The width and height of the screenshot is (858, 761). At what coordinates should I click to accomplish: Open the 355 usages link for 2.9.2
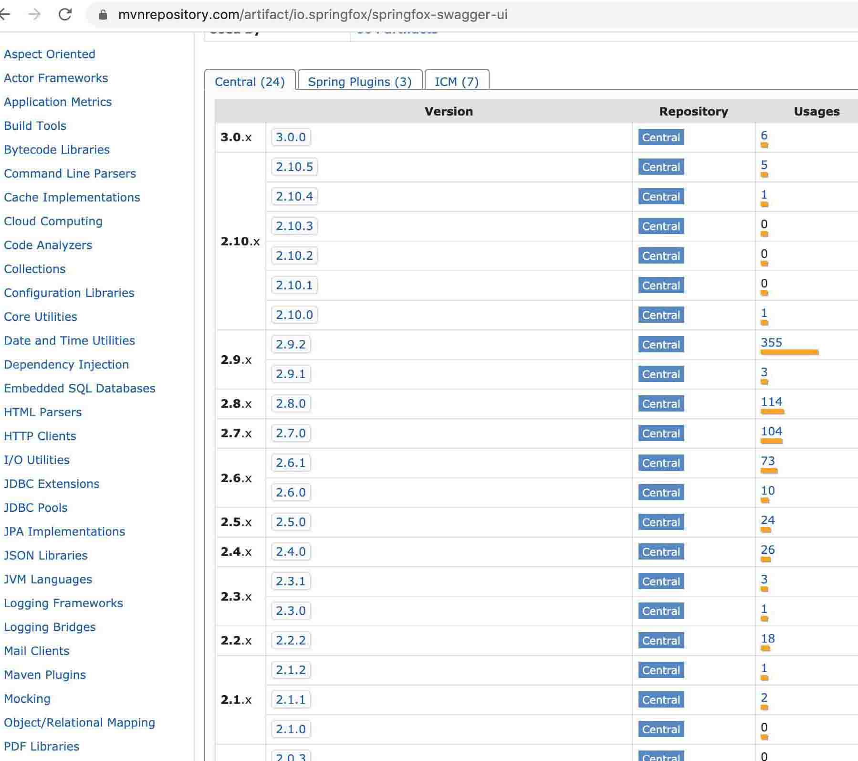point(771,342)
